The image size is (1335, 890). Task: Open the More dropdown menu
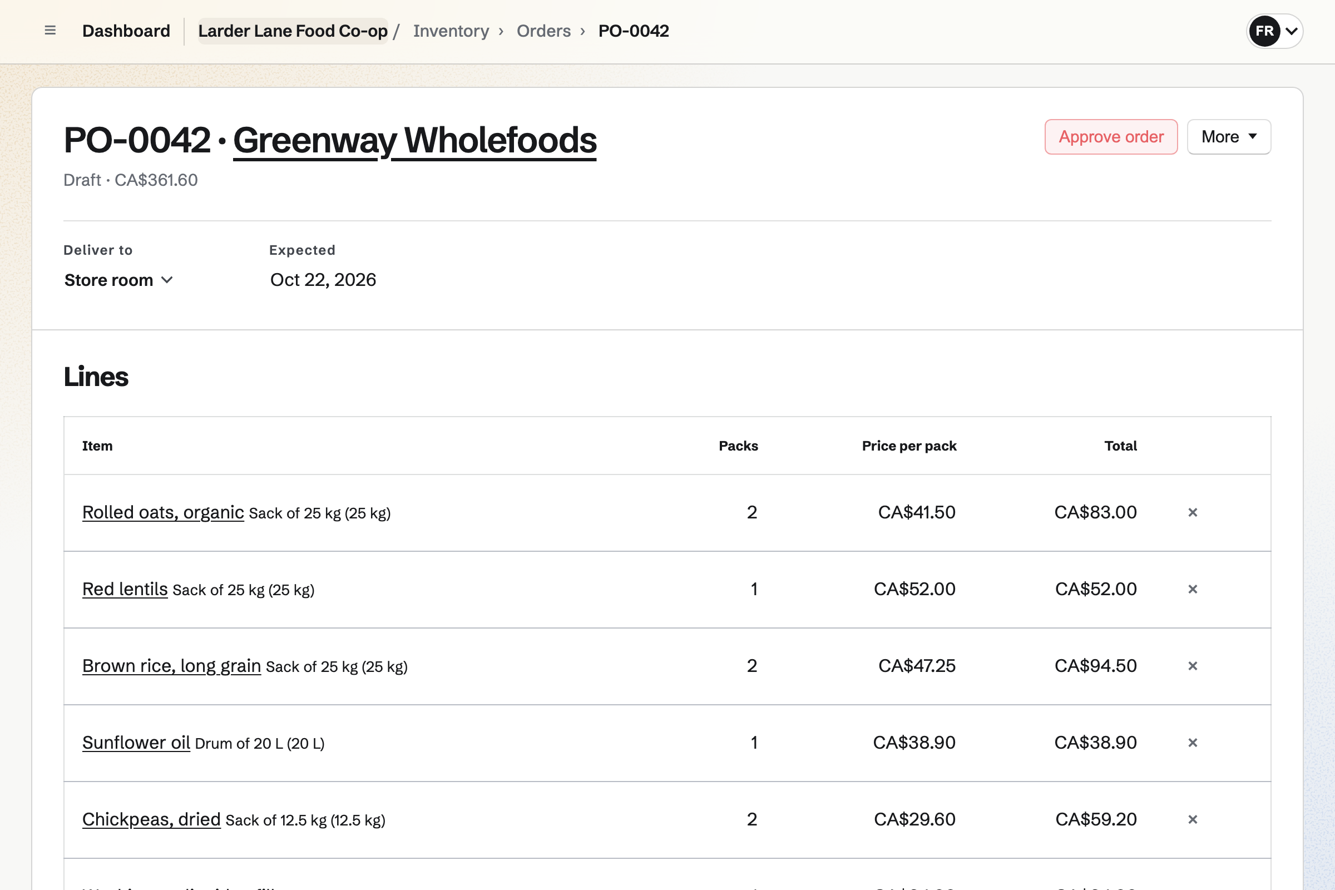tap(1229, 137)
